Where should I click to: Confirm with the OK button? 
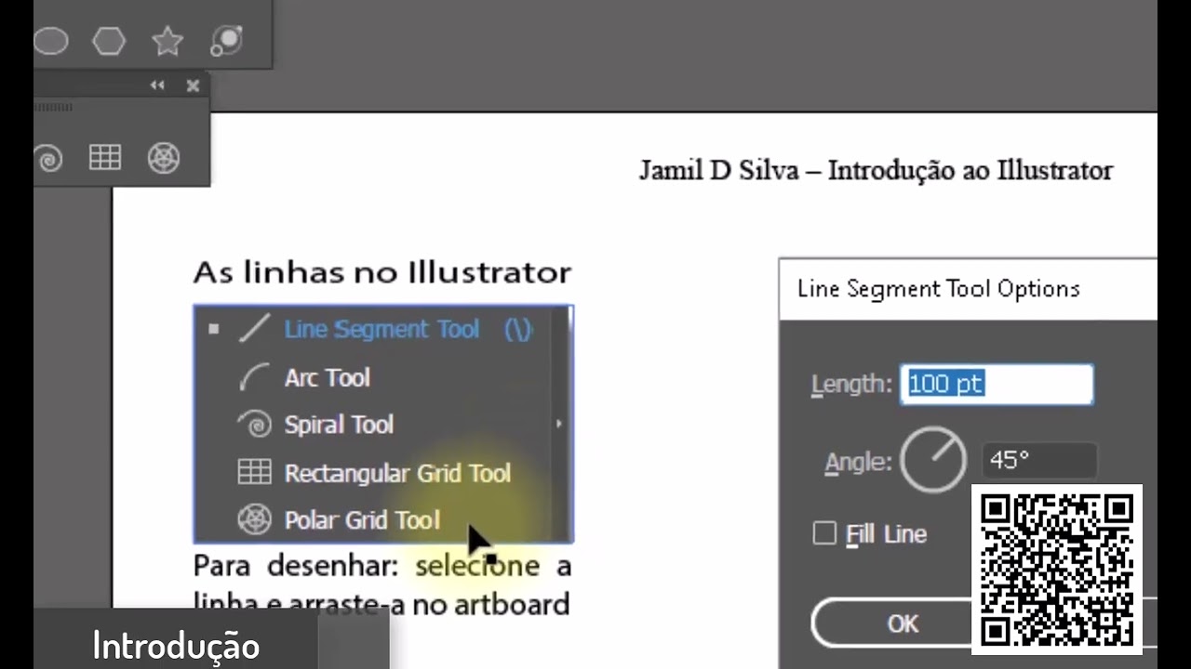[902, 623]
